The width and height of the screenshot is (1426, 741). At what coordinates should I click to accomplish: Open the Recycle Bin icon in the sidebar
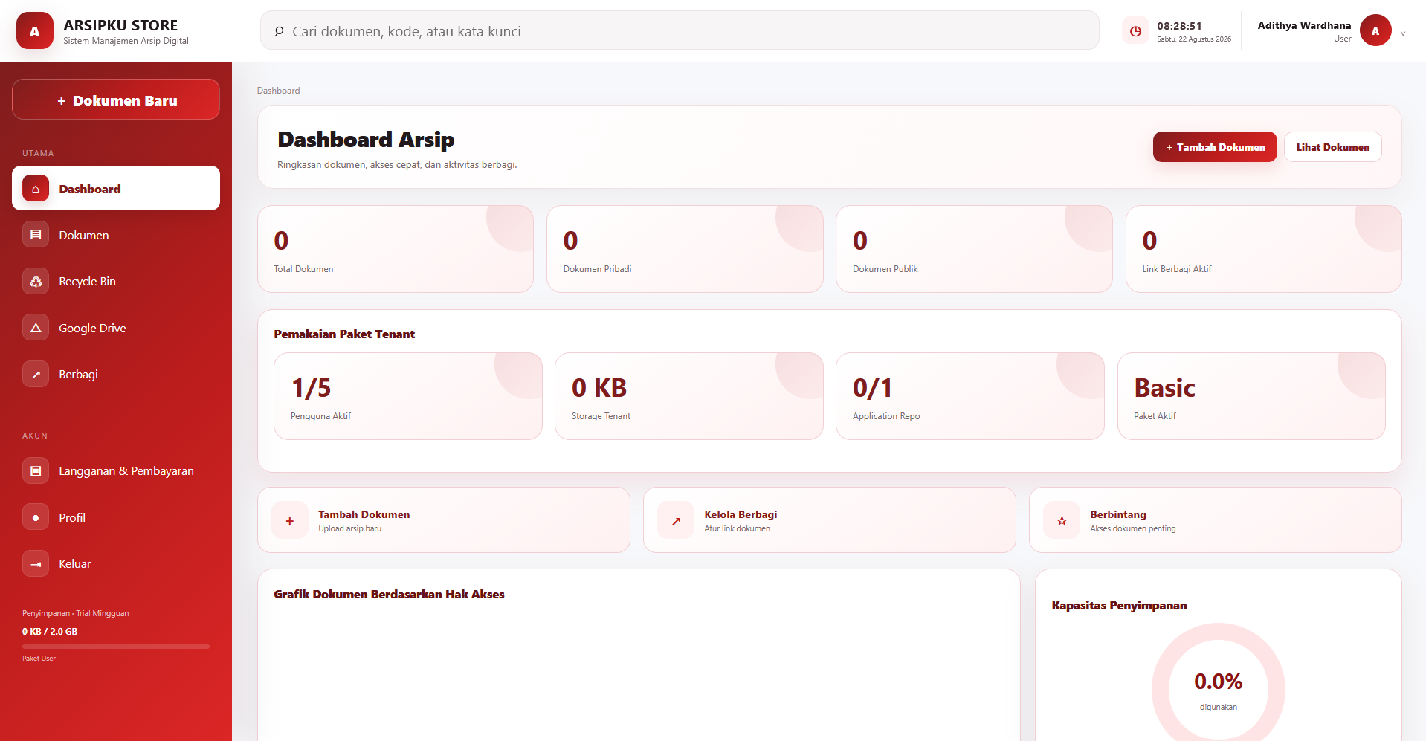point(36,282)
